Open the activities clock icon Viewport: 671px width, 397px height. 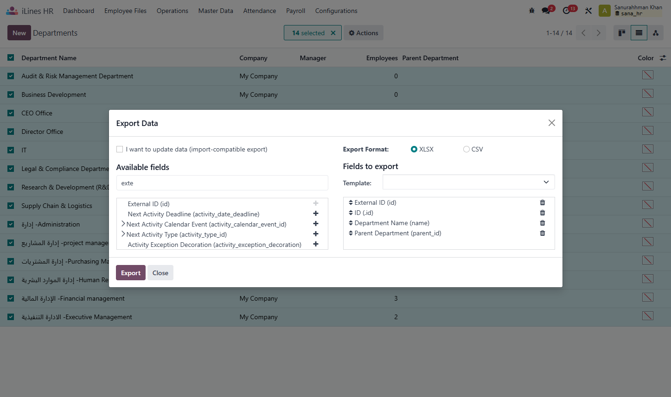tap(567, 11)
